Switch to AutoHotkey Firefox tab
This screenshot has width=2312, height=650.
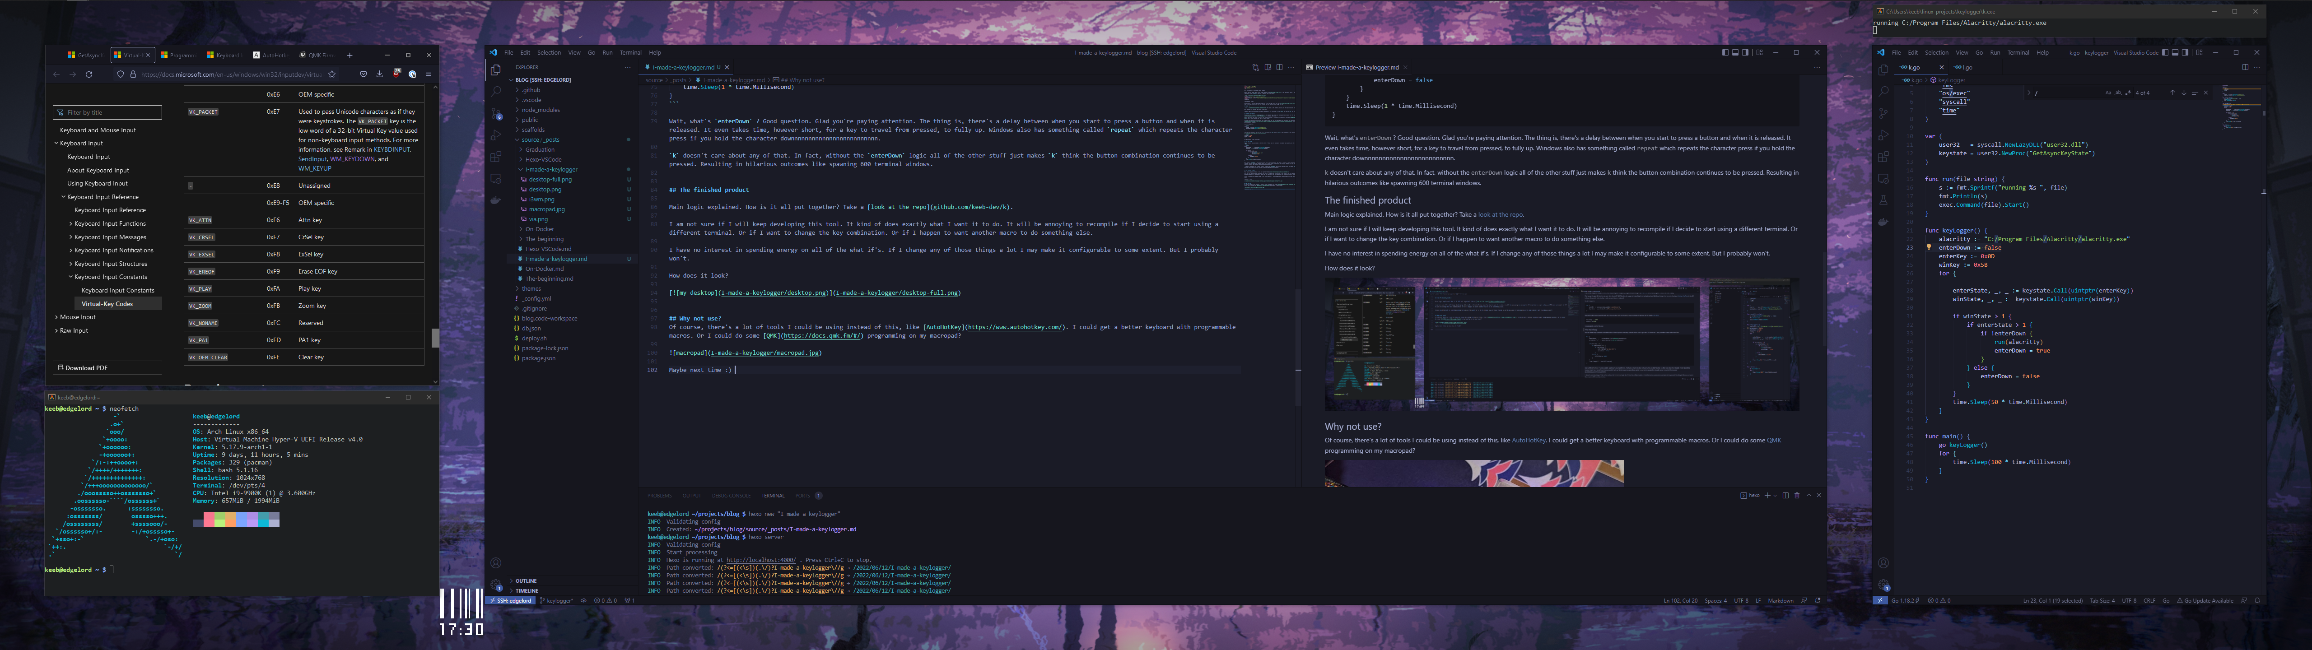click(x=272, y=56)
